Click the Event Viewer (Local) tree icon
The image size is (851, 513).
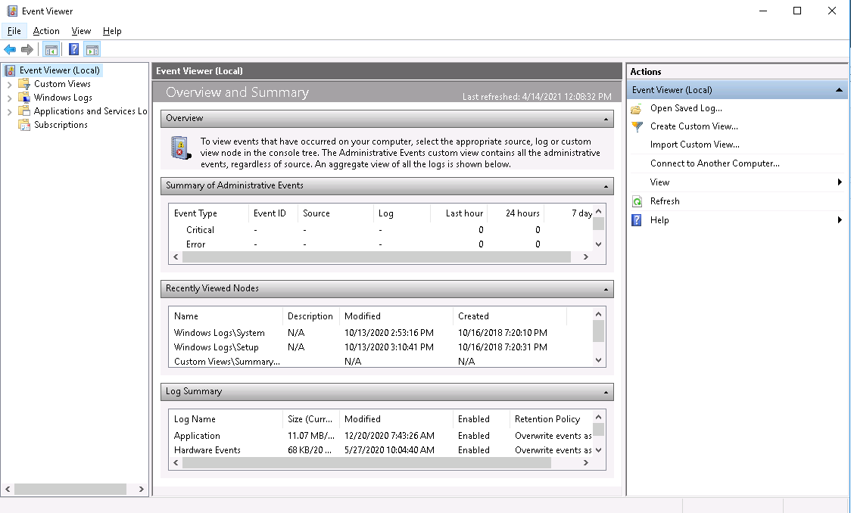(x=11, y=70)
